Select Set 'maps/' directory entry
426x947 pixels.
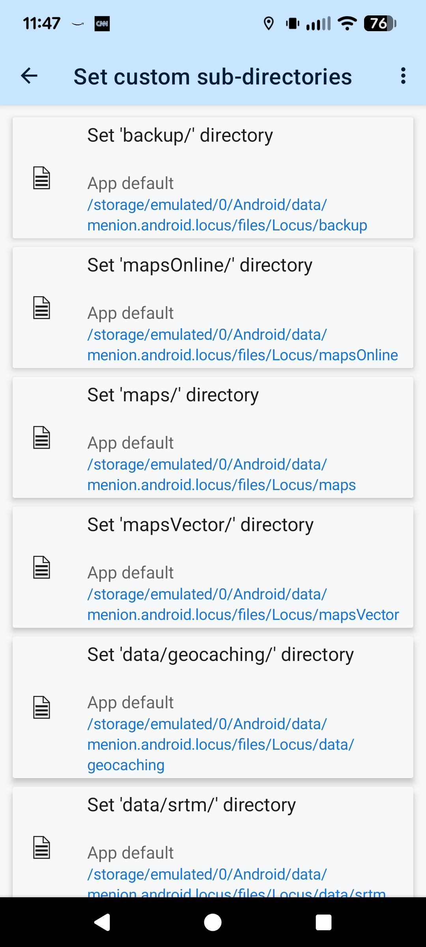click(173, 395)
